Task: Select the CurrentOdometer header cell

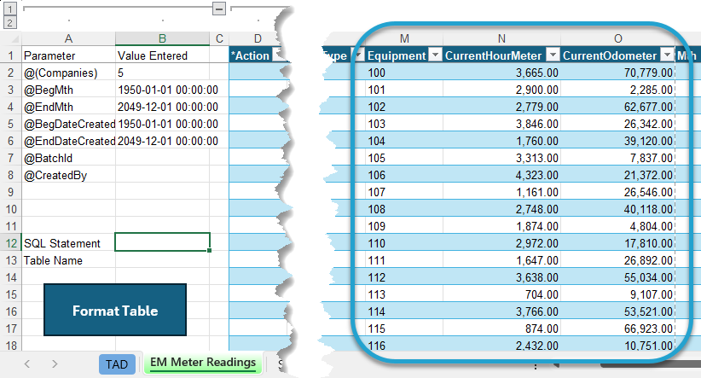Action: click(x=617, y=55)
